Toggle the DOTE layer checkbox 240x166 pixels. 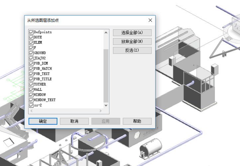pos(31,38)
